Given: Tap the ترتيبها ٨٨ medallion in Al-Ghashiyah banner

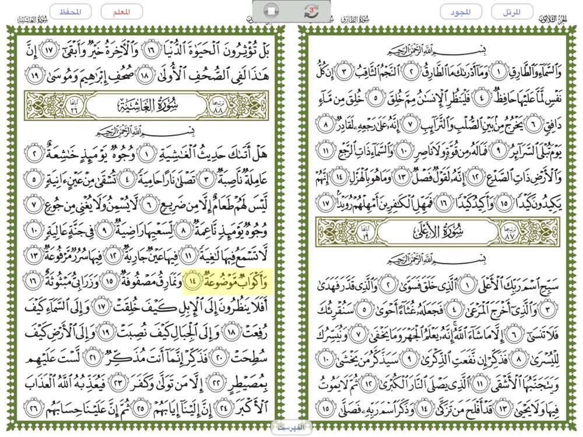Looking at the screenshot, I should tap(217, 106).
